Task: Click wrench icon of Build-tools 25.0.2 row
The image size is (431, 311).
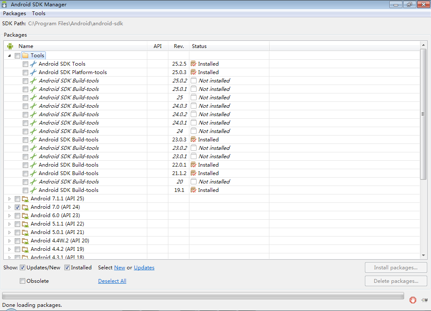Action: point(33,81)
